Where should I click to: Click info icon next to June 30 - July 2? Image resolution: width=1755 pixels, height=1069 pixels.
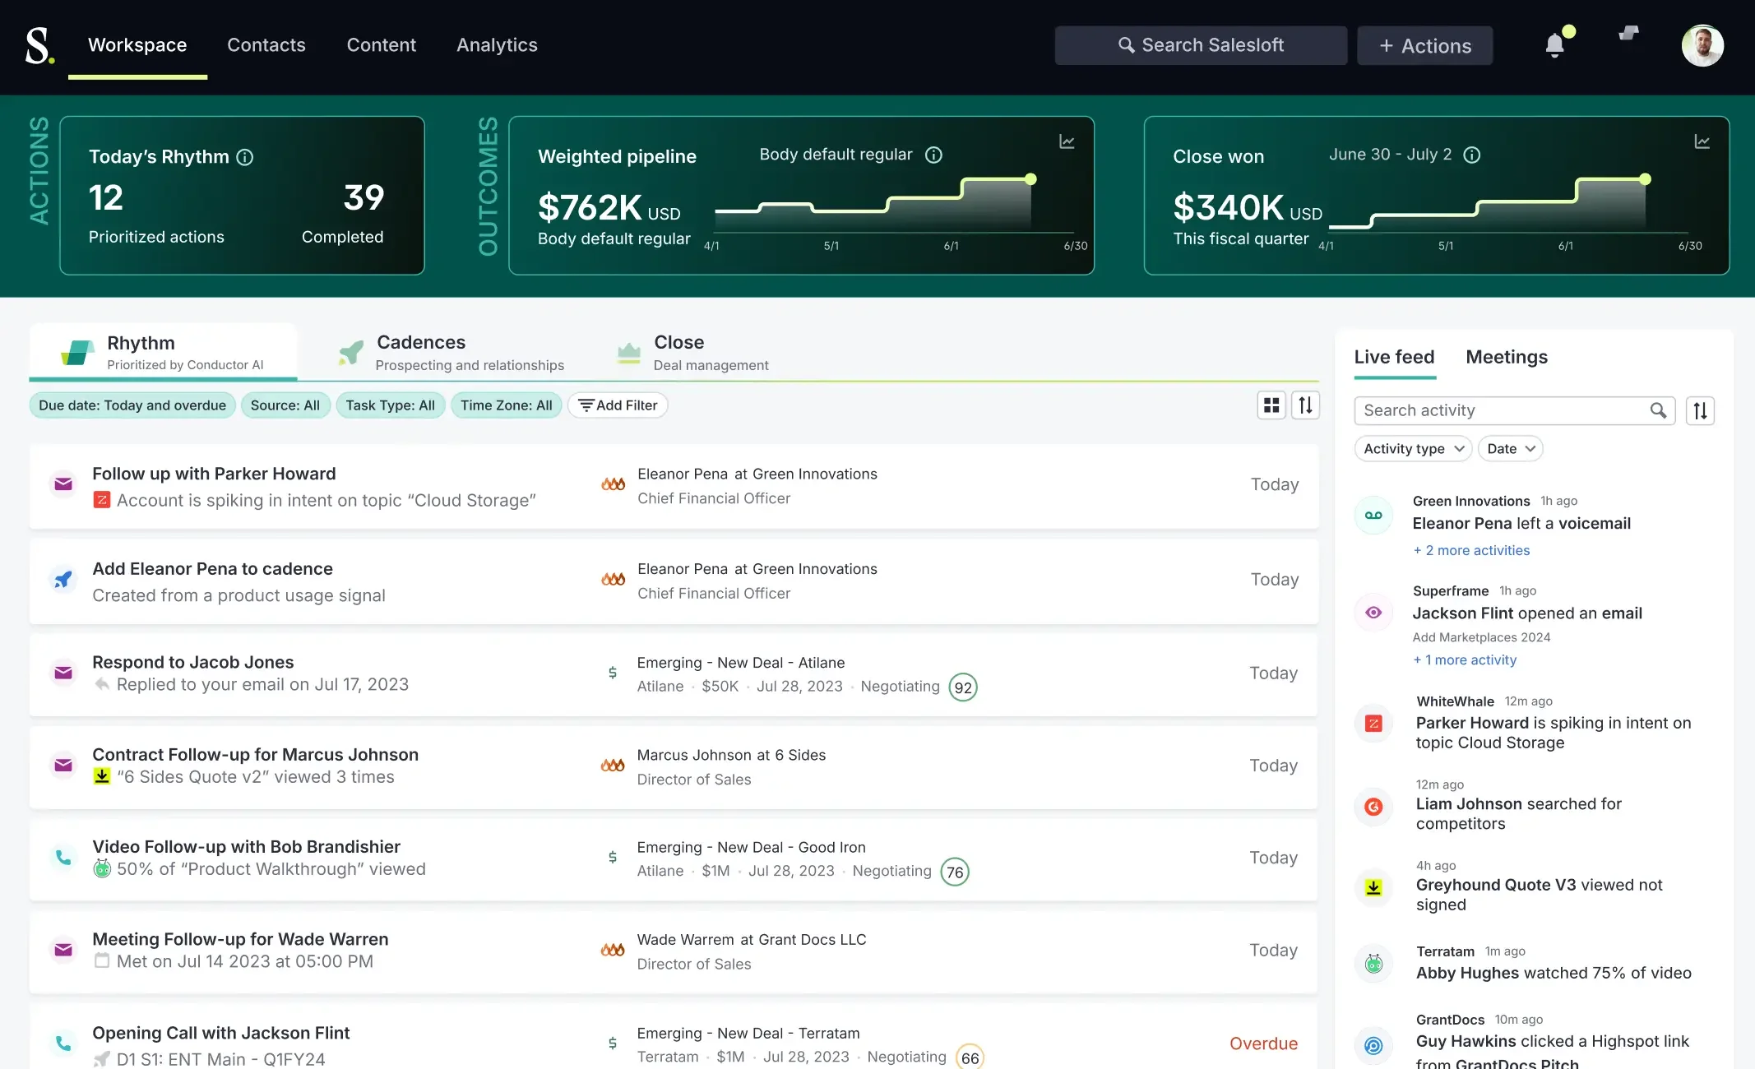tap(1472, 155)
